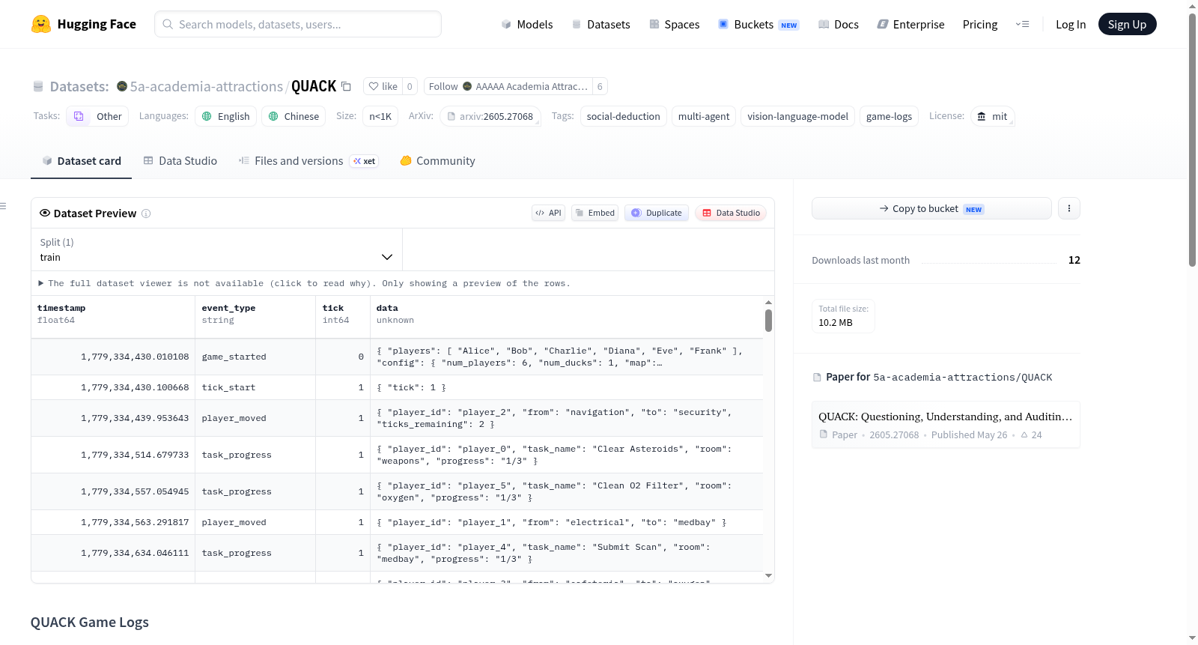Open the QUACK paper card
The height and width of the screenshot is (645, 1198).
click(946, 425)
